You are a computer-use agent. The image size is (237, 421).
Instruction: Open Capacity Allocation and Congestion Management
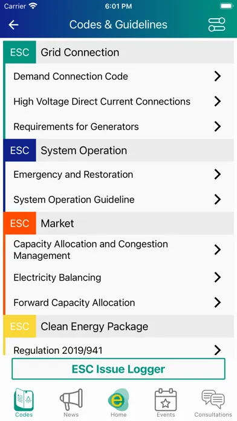(x=120, y=250)
